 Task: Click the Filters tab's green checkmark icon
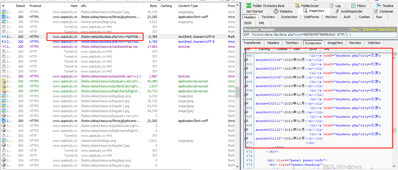[x=353, y=6]
